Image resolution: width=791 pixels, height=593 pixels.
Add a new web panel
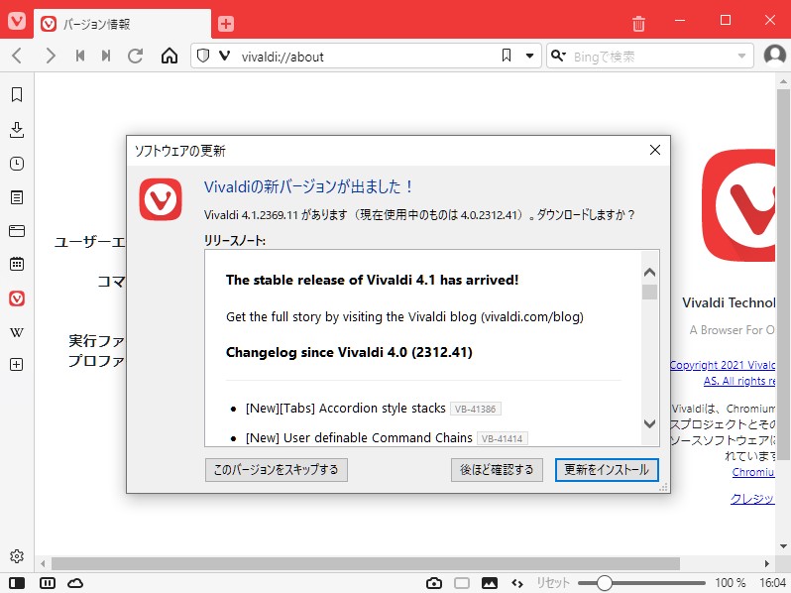pos(17,364)
